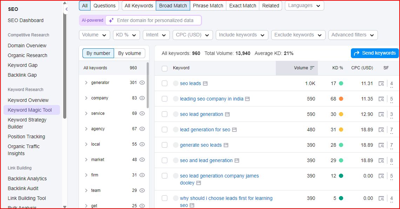400x209 pixels.
Task: Open SERP snapshot icon in "leading seo company in india" row
Action: (381, 99)
